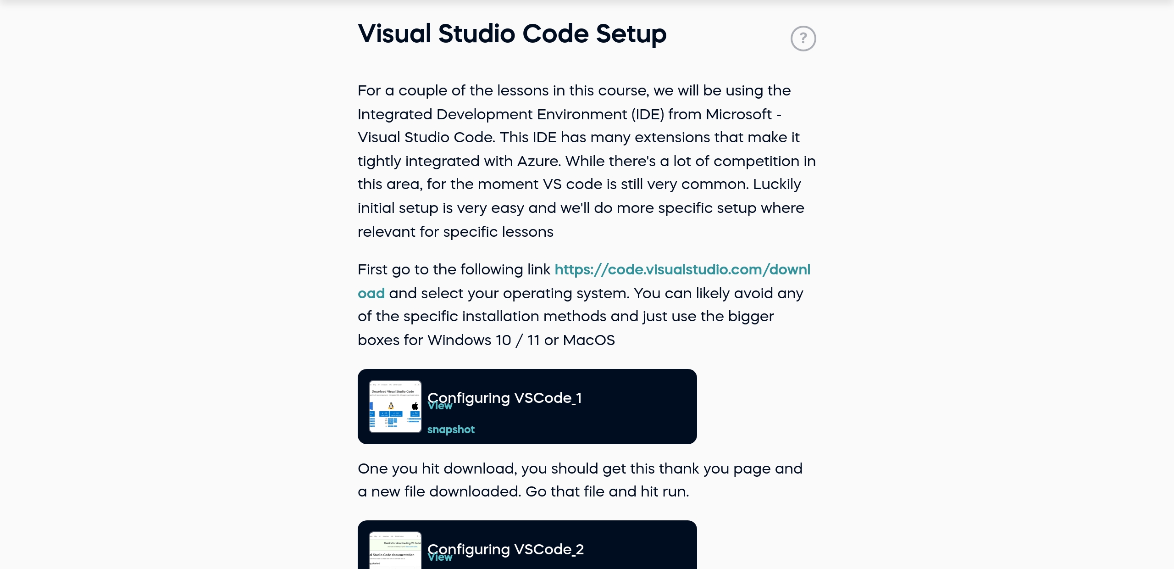
Task: Click the Windows logo in the first snapshot image
Action: point(371,406)
